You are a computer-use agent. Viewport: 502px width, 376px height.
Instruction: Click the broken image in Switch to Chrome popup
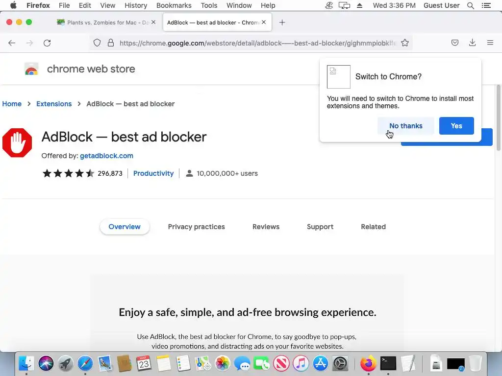338,77
